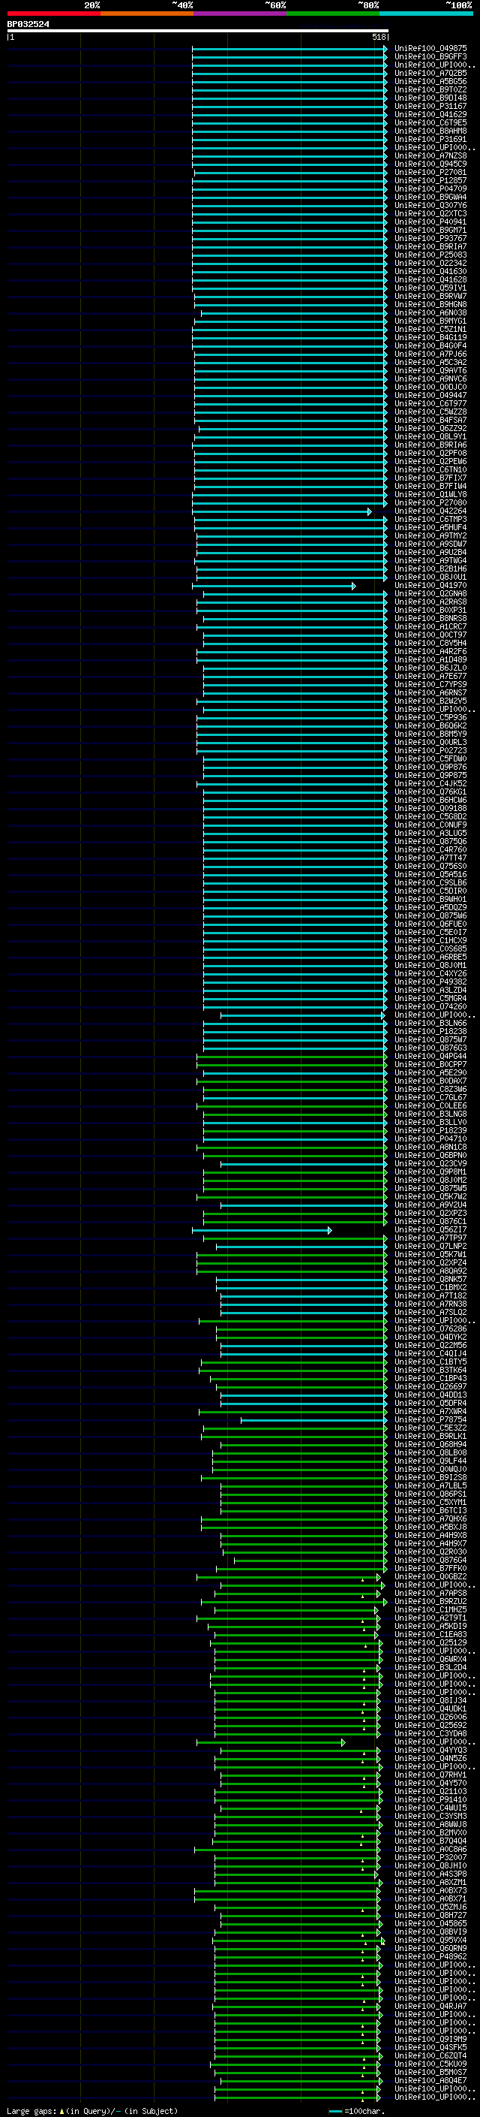This screenshot has width=480, height=2117.
Task: Select hit label UniRef100_A2RAS8
Action: 430,602
